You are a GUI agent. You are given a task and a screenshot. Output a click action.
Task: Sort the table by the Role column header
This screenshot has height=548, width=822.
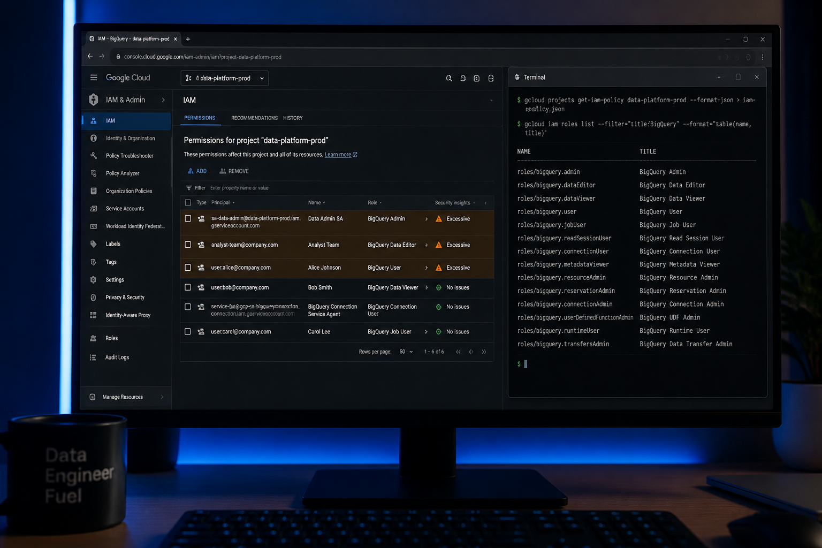pos(374,203)
